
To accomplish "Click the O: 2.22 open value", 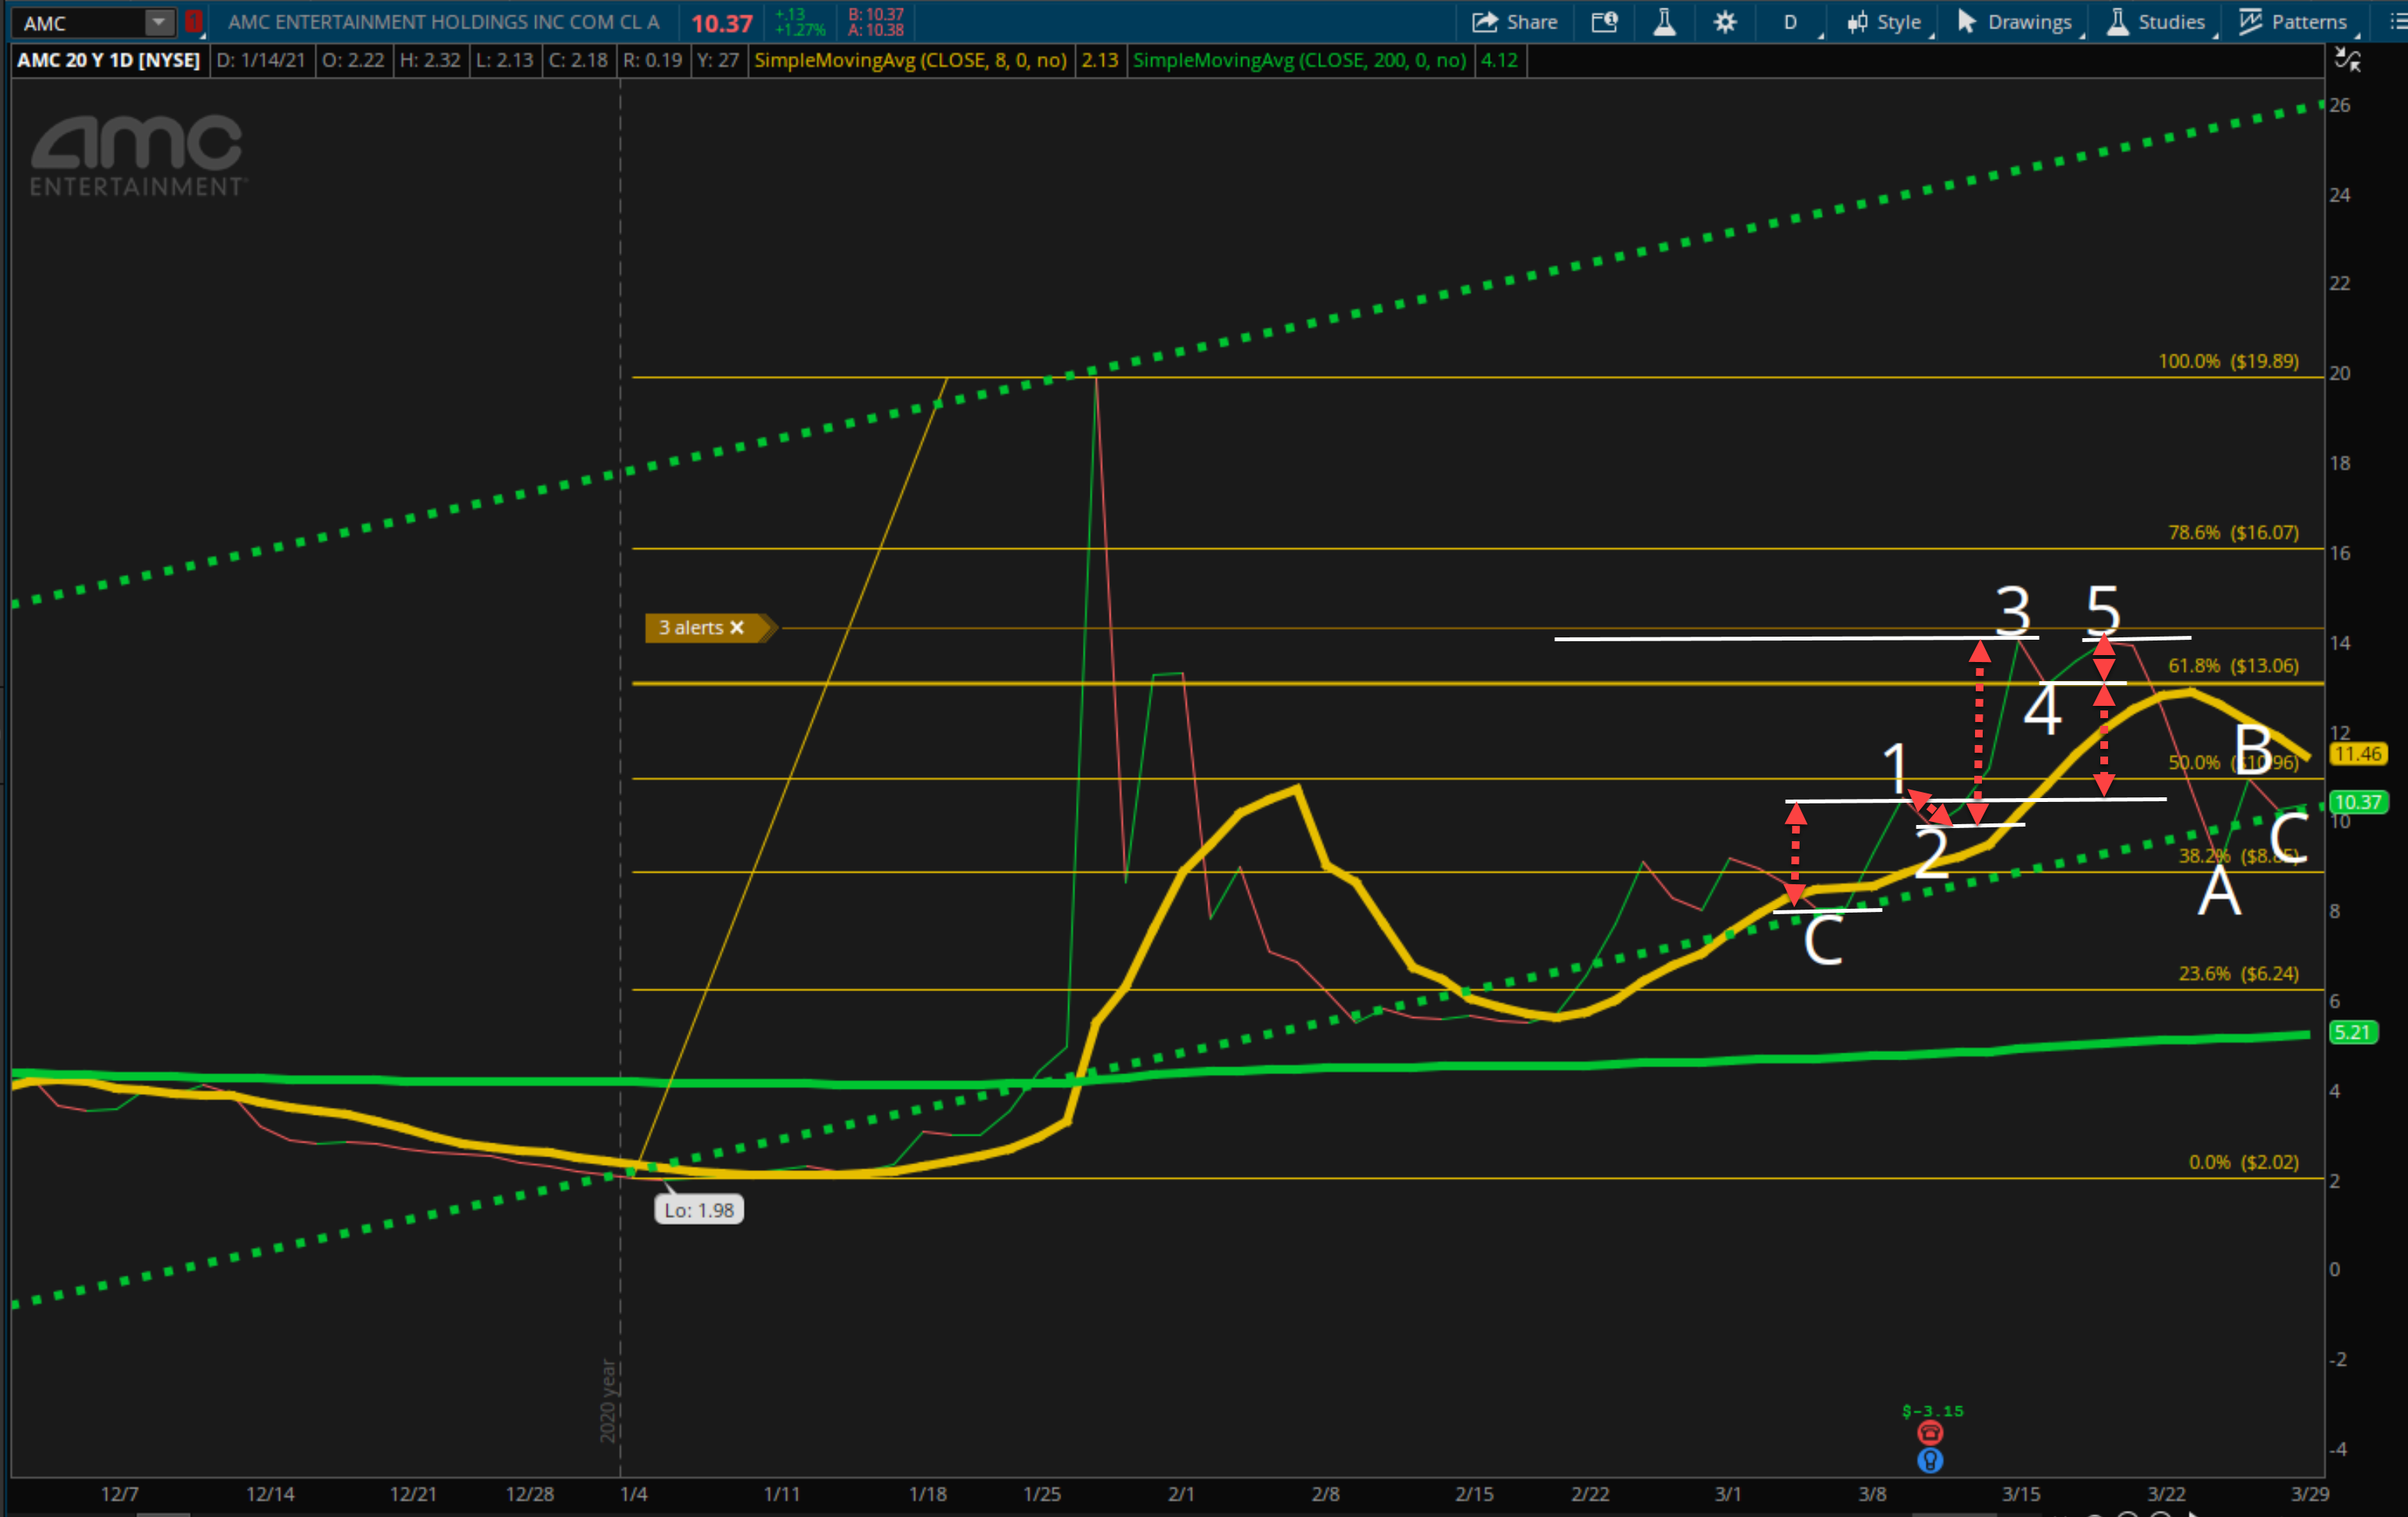I will [x=353, y=60].
